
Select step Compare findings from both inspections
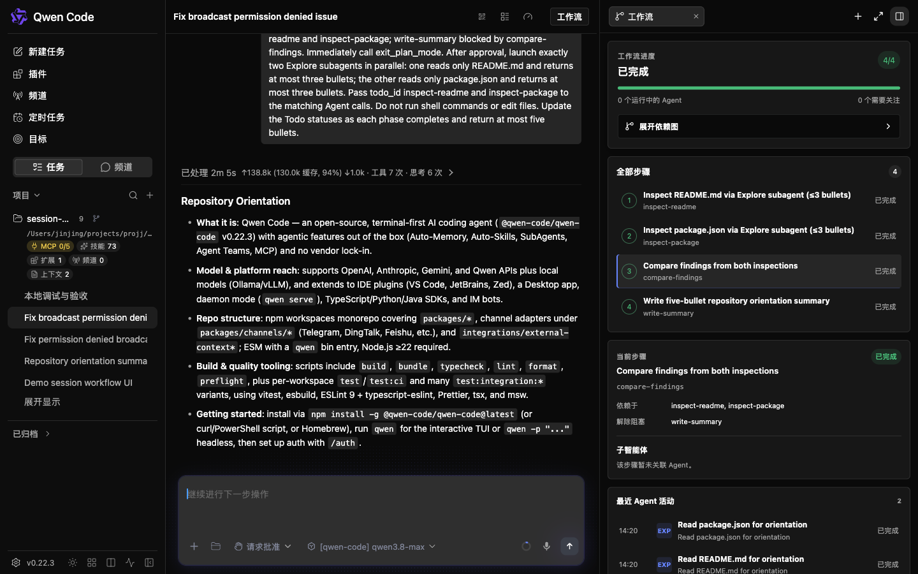click(759, 271)
